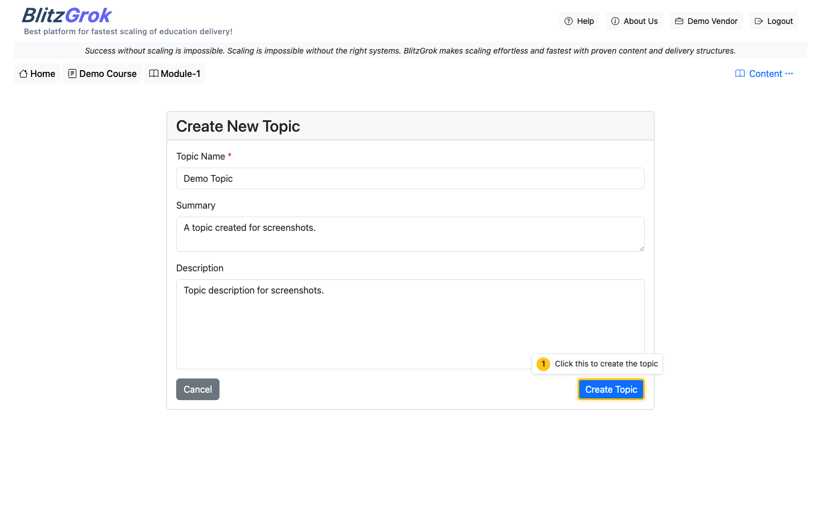Click the Logout exit icon
821x513 pixels.
pos(759,21)
